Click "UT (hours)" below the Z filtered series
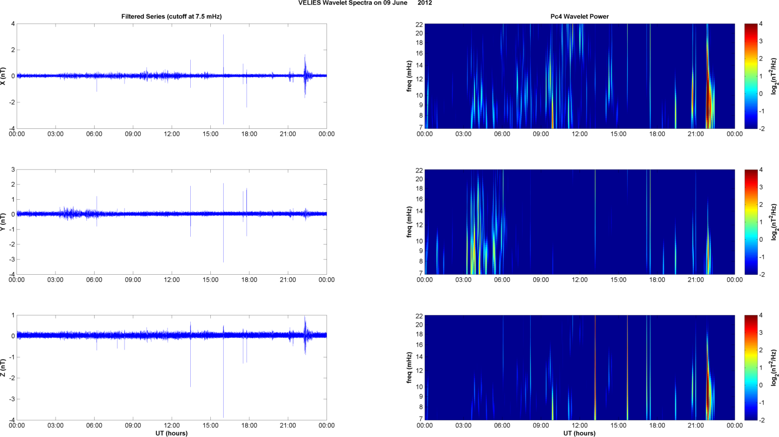This screenshot has height=437, width=779. tap(172, 433)
